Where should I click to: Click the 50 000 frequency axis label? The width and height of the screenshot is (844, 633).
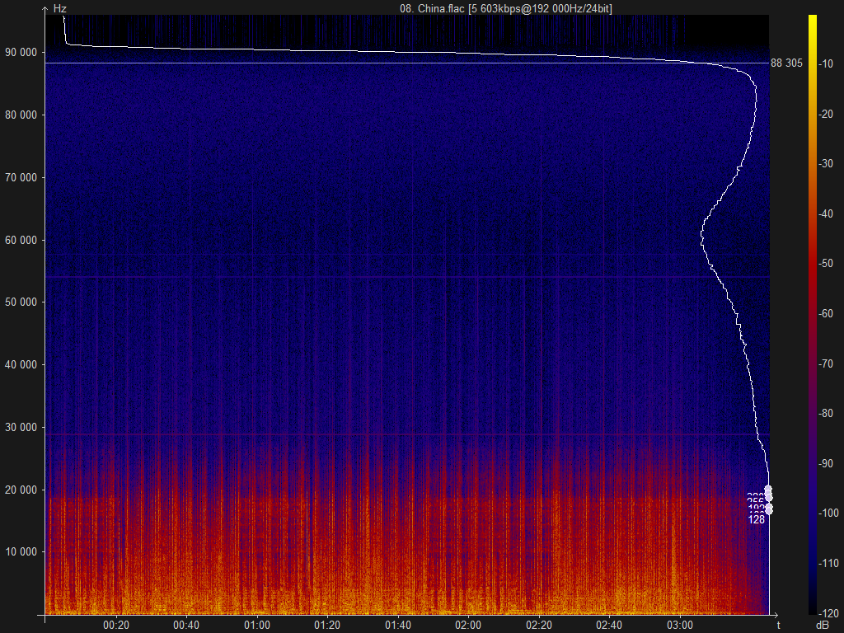click(x=21, y=302)
